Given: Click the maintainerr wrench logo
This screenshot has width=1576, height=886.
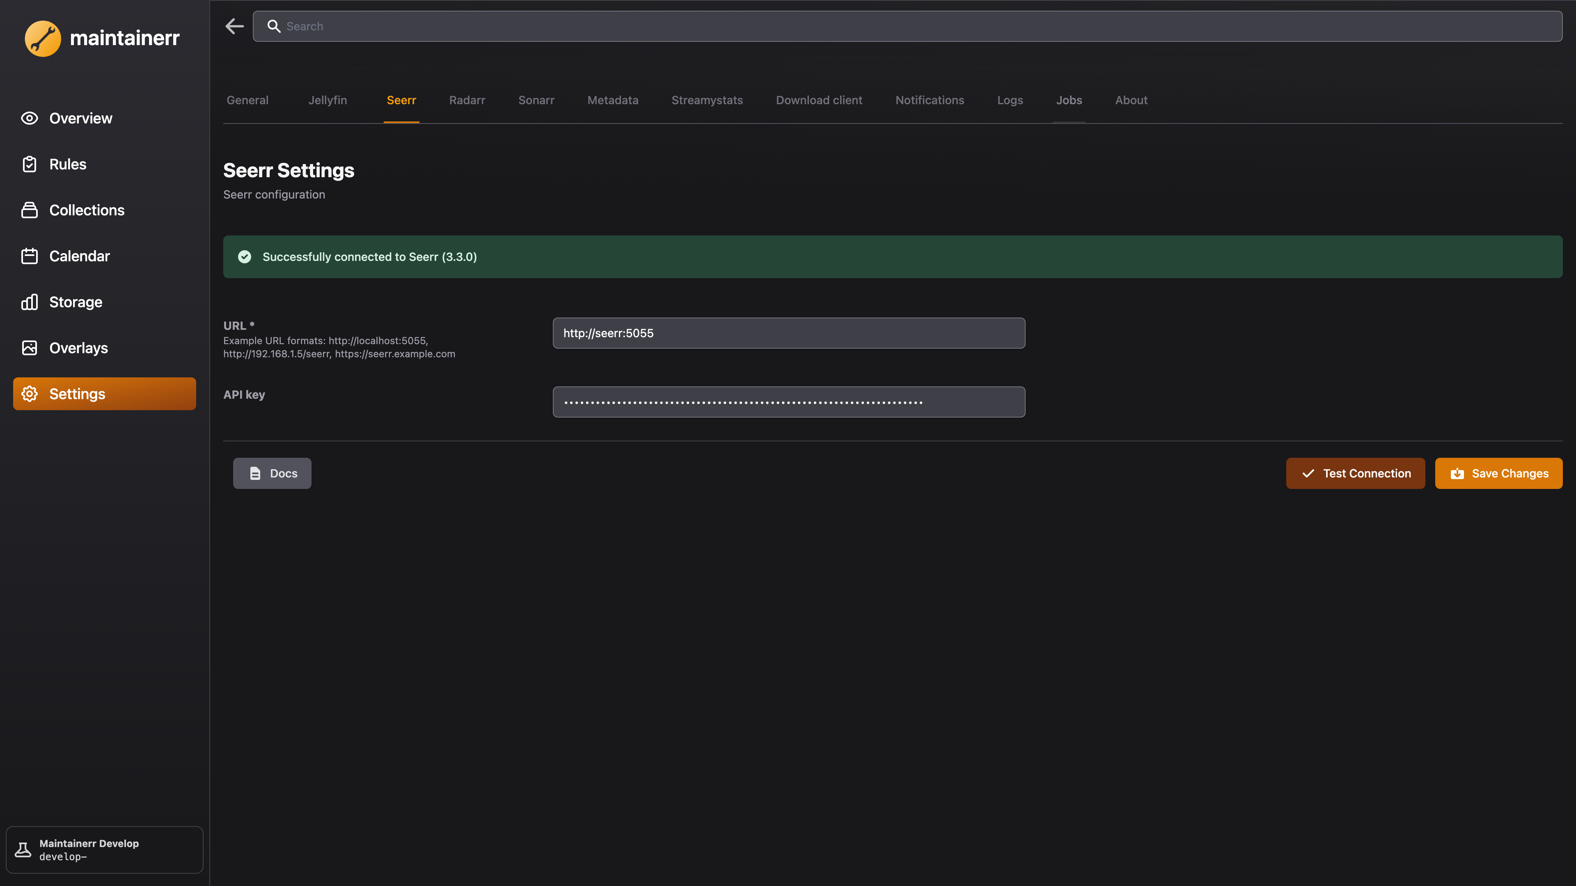Looking at the screenshot, I should (42, 39).
